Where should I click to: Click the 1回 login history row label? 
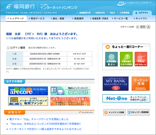pyautogui.click(x=15, y=54)
